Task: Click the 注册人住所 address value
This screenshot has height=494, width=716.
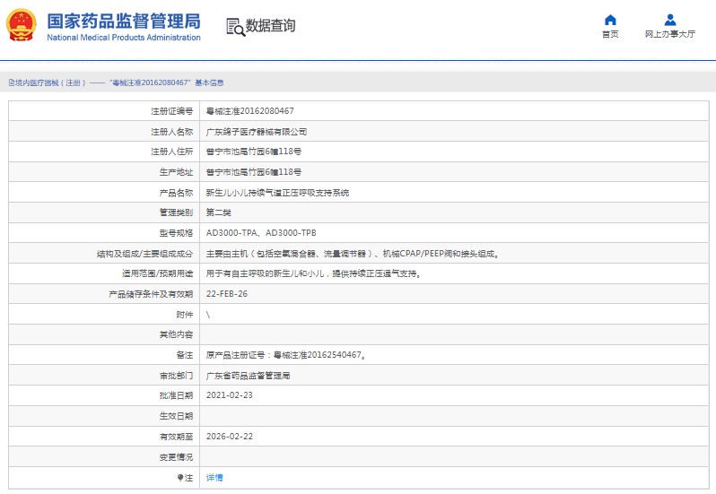Action: [x=253, y=152]
